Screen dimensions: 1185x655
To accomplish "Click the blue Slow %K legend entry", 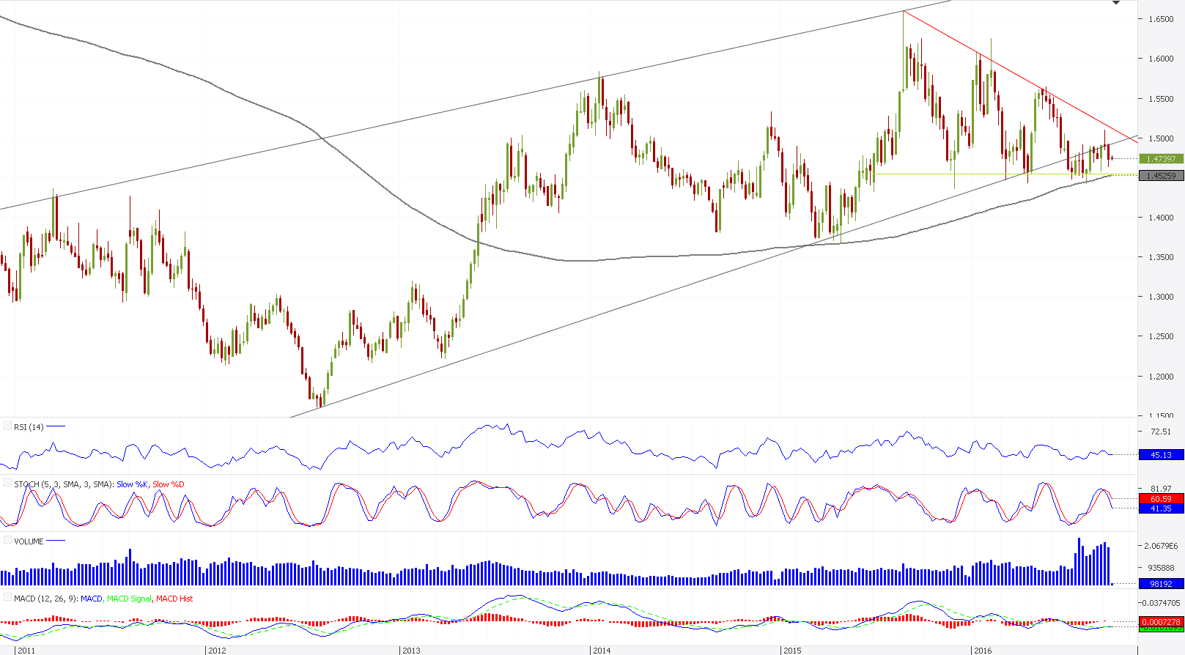I will click(133, 484).
